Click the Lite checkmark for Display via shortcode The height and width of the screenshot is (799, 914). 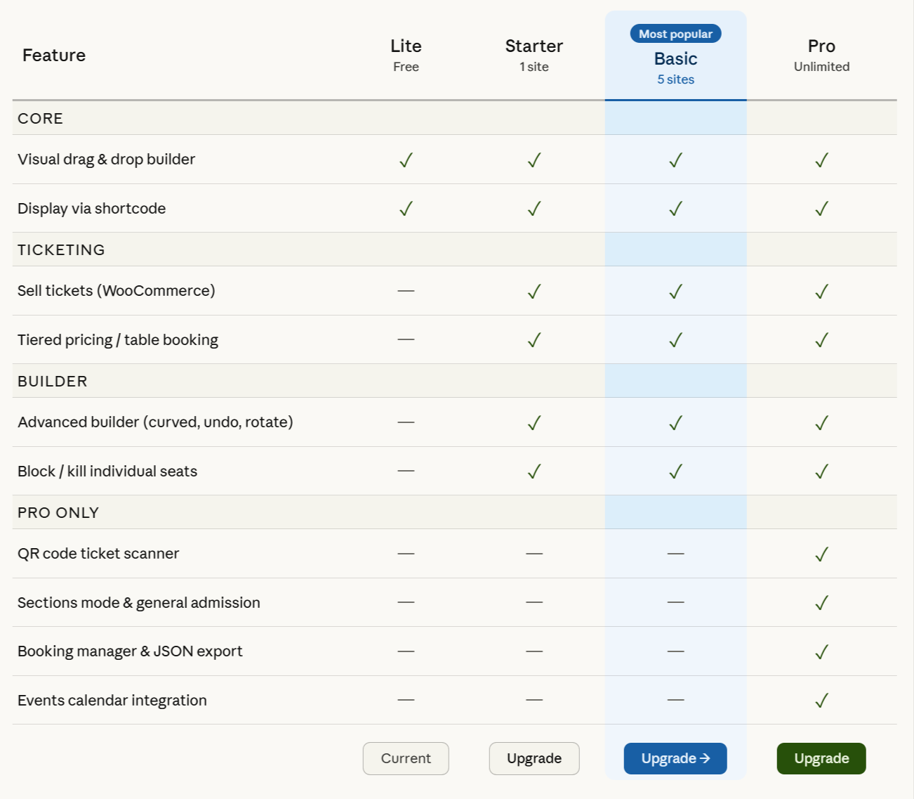tap(406, 209)
